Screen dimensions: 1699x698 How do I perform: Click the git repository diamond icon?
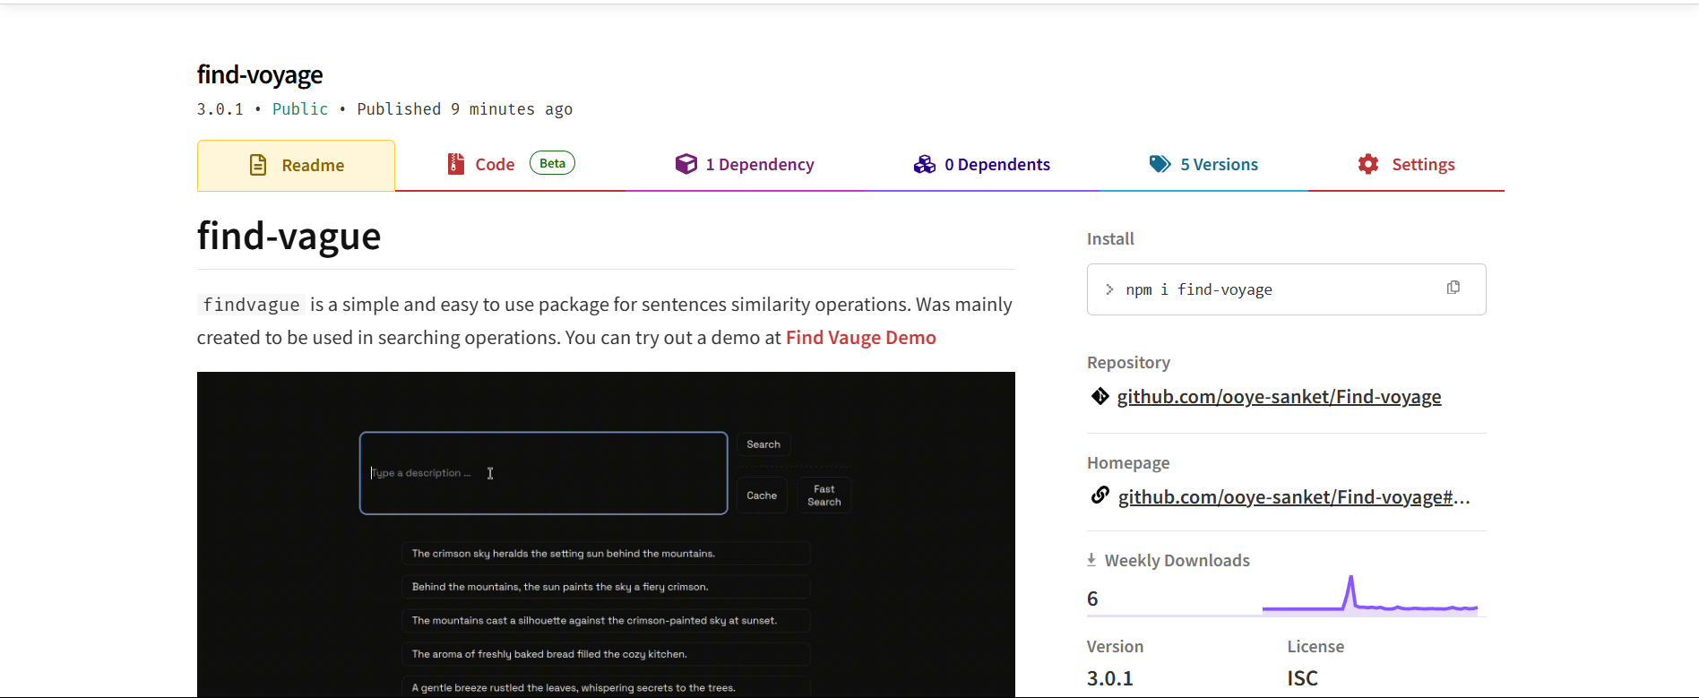tap(1100, 396)
